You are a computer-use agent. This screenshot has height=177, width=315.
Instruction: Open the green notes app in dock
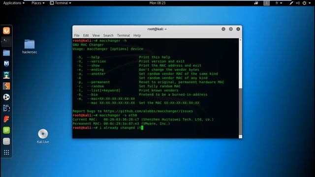pos(6,130)
